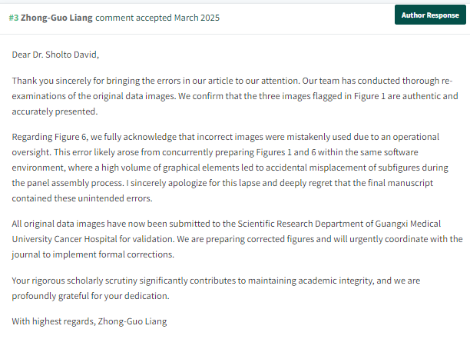The height and width of the screenshot is (339, 470).
Task: Click 'University Cancer Hospital' text
Action: 65,239
